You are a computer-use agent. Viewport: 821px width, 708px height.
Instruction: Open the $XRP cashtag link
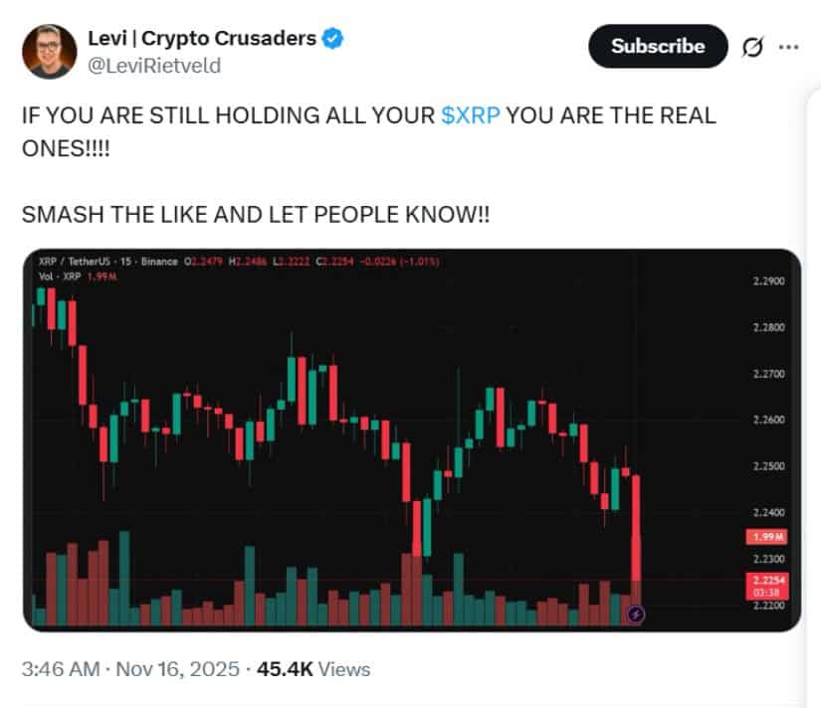[x=472, y=114]
